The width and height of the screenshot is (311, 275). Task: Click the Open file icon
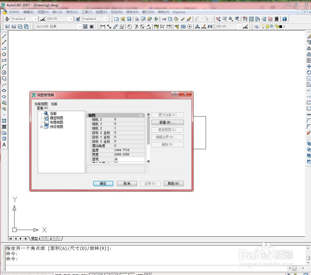(x=123, y=19)
